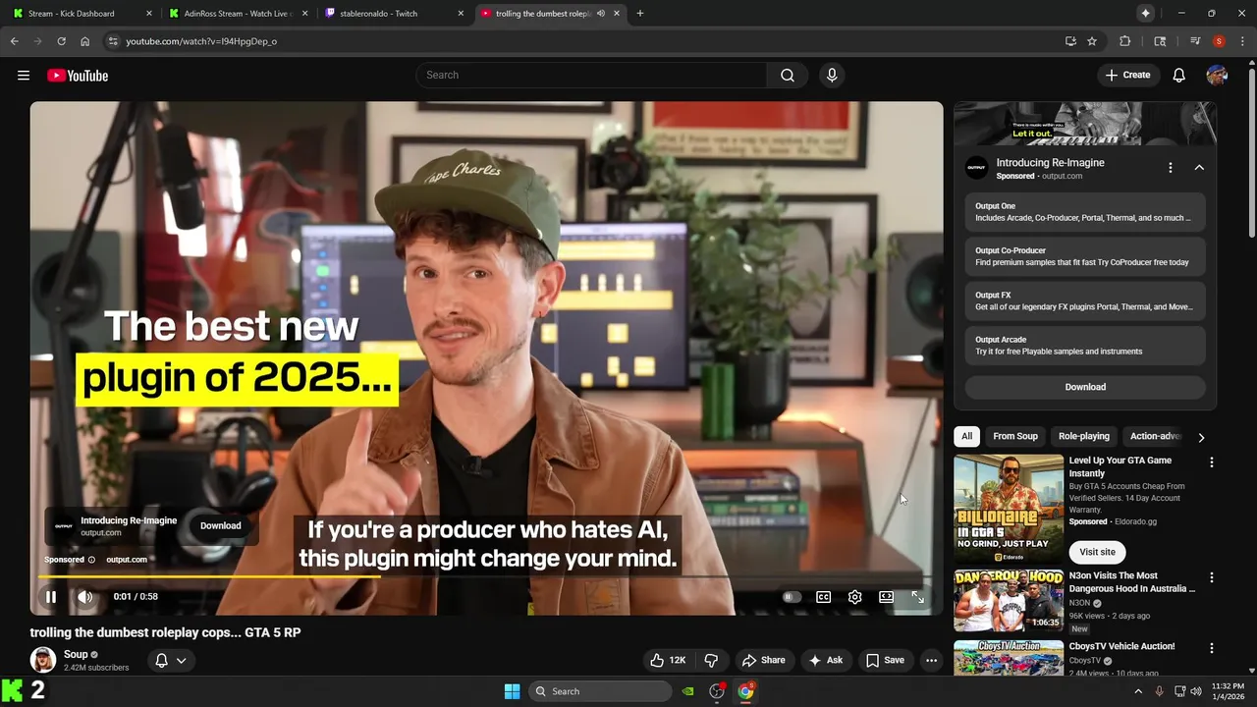Dislike this video
The width and height of the screenshot is (1257, 707).
tap(711, 661)
